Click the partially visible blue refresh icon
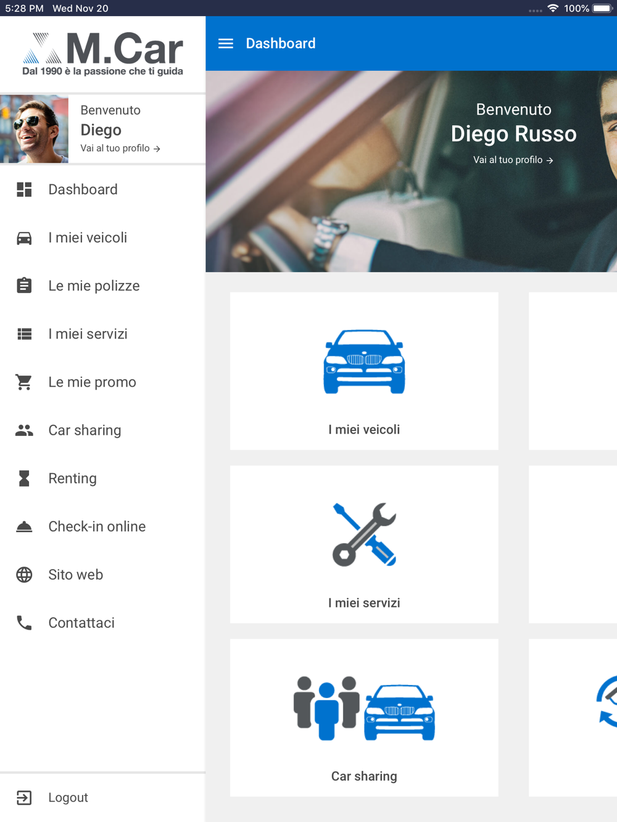The height and width of the screenshot is (822, 617). [x=607, y=702]
